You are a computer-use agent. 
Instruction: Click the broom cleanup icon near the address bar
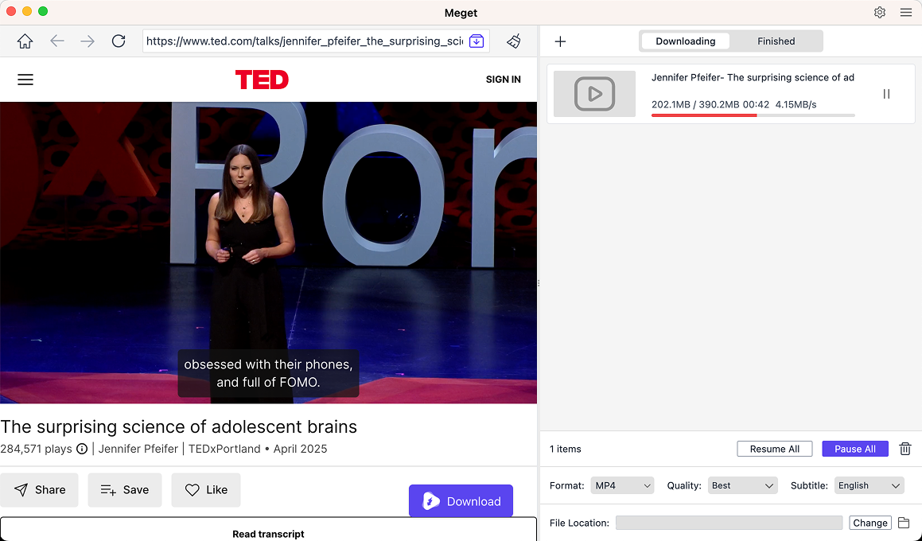[x=513, y=41]
